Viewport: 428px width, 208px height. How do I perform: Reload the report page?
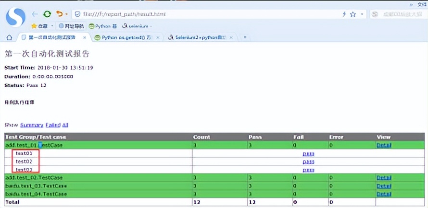(47, 14)
